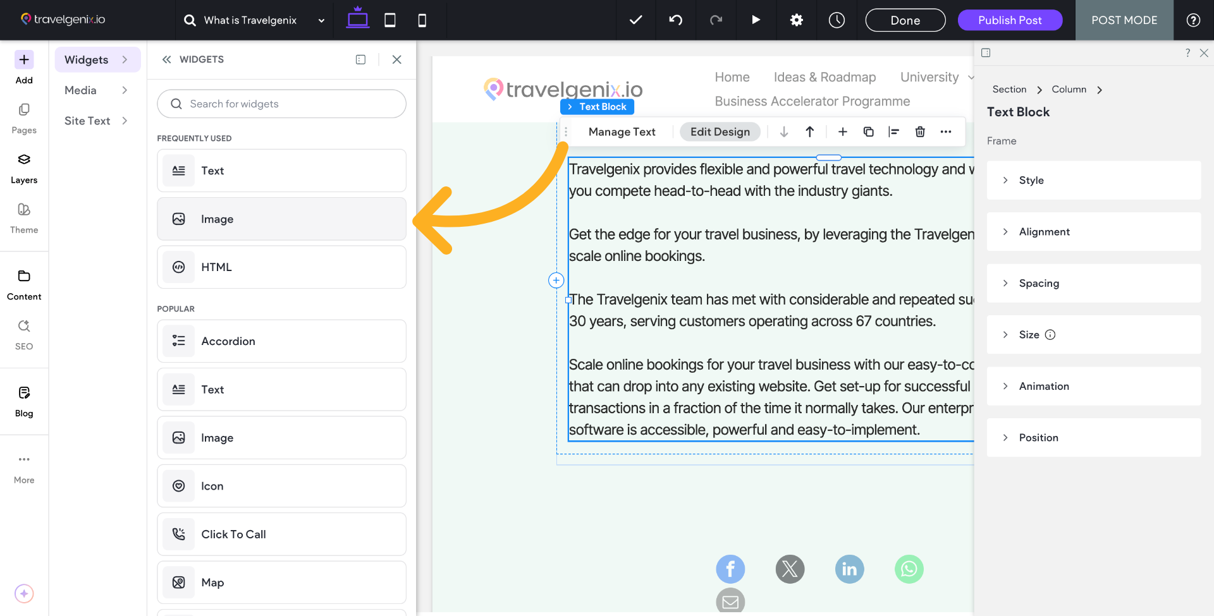This screenshot has width=1214, height=616.
Task: Start site preview with the play icon
Action: (x=756, y=20)
